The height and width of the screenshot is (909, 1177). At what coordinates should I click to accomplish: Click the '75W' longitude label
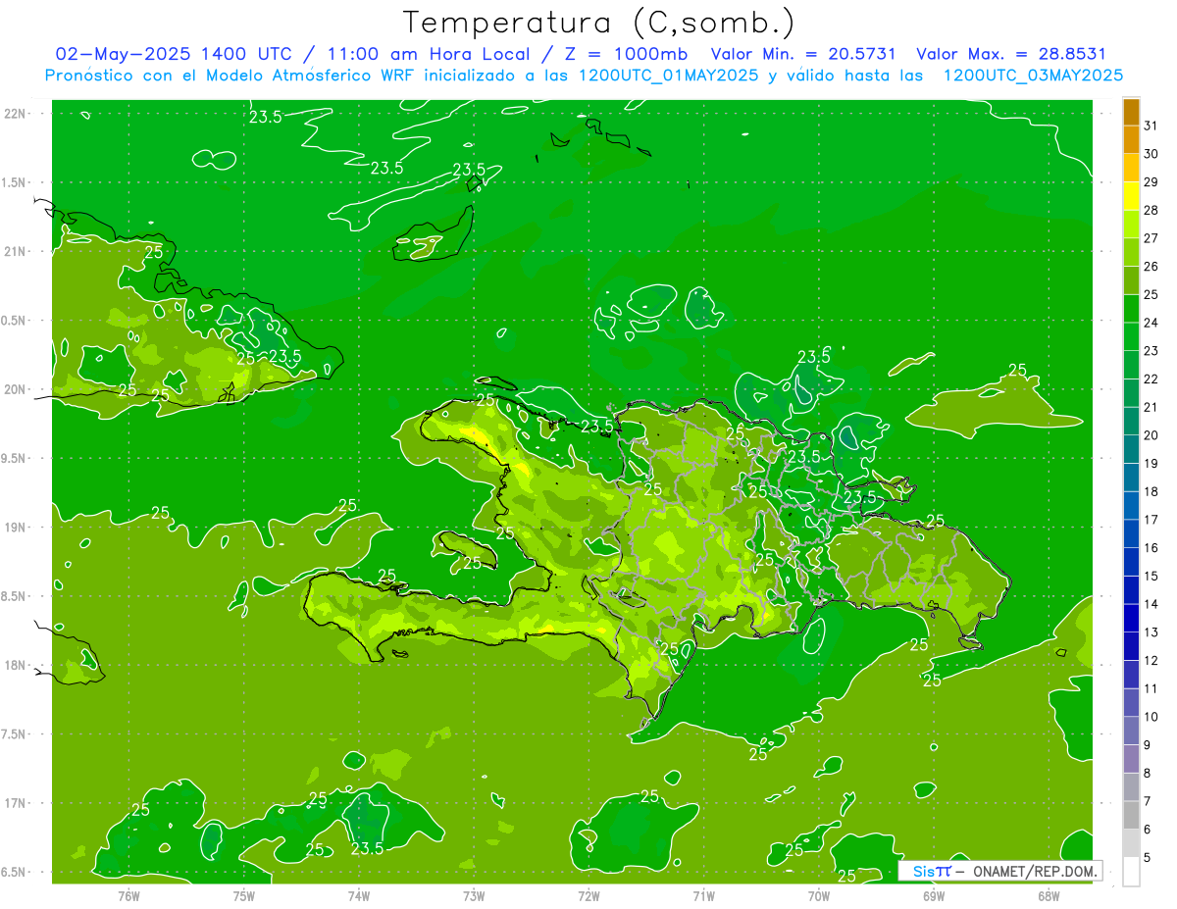pyautogui.click(x=243, y=895)
